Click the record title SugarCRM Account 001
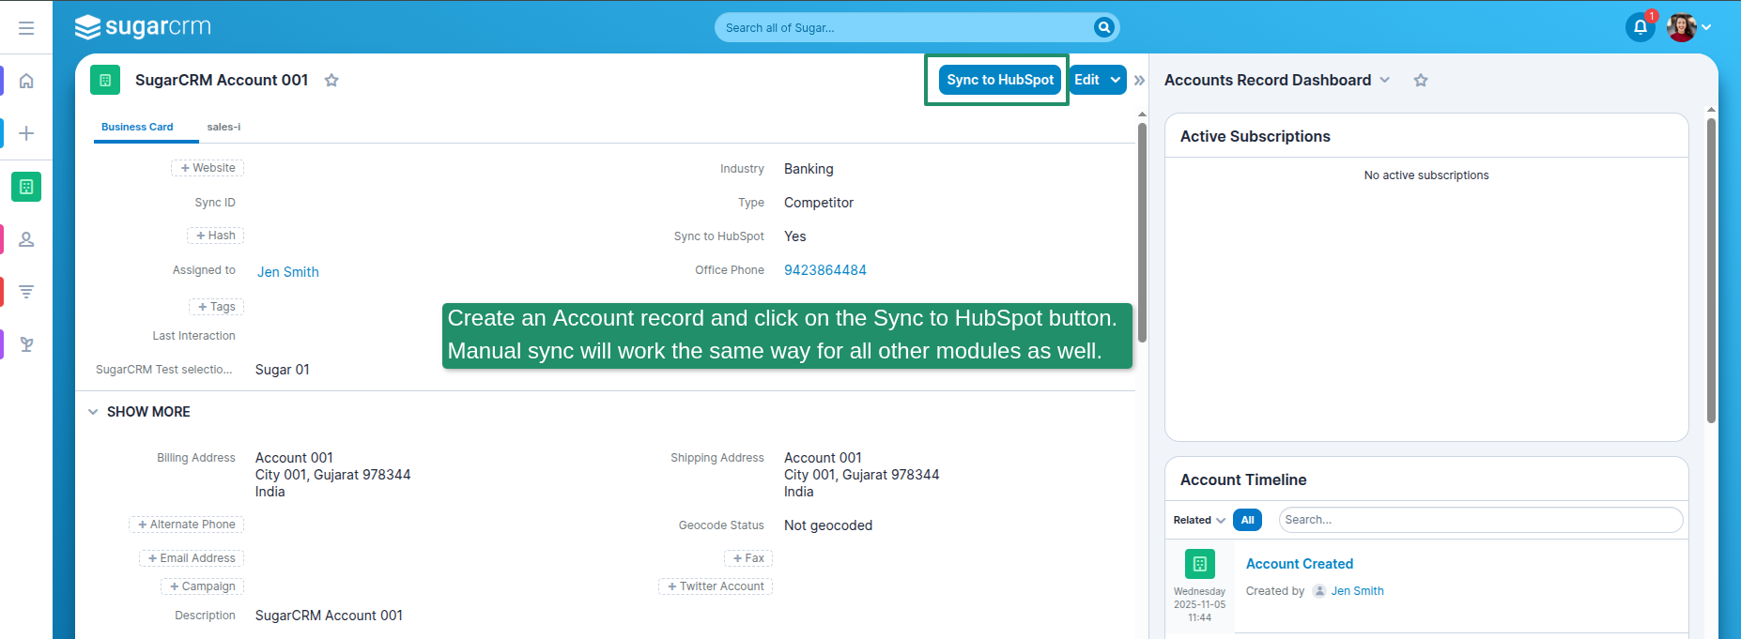This screenshot has height=639, width=1741. (x=222, y=80)
